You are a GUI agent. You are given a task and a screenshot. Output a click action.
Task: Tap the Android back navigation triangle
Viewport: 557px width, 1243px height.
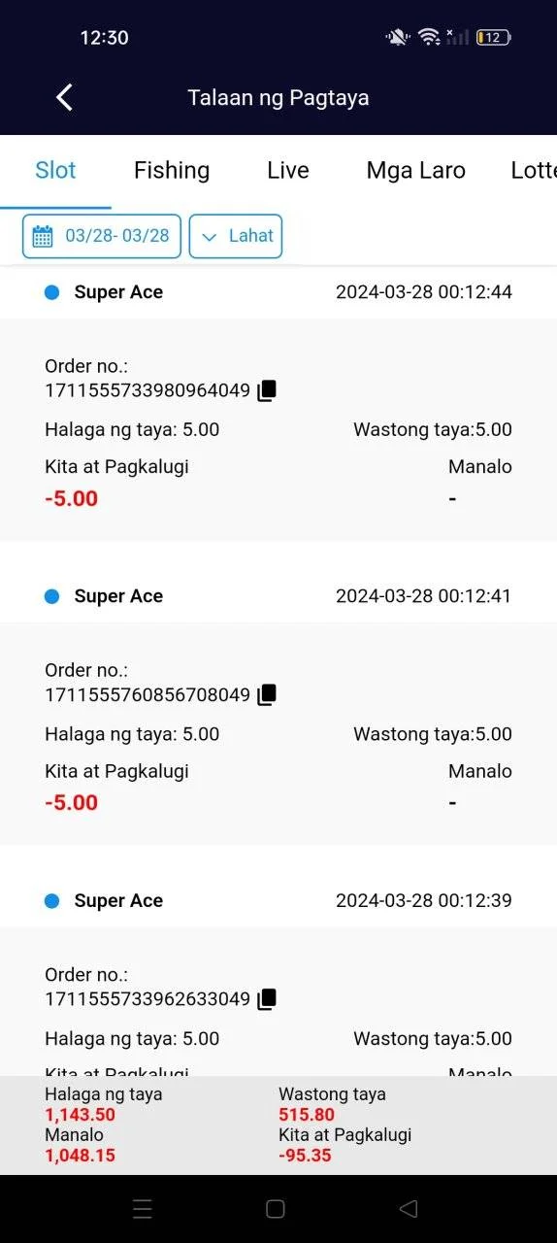click(x=409, y=1209)
